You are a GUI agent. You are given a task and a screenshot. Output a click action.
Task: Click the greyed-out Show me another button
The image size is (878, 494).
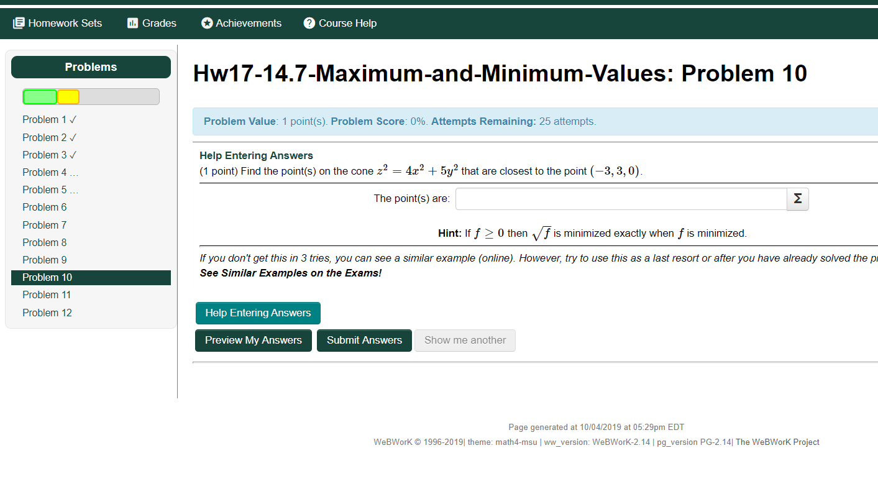point(465,341)
